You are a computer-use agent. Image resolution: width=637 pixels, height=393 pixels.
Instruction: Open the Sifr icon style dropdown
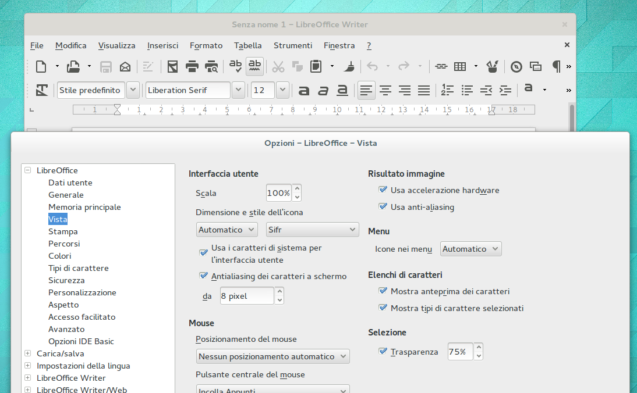pos(313,230)
